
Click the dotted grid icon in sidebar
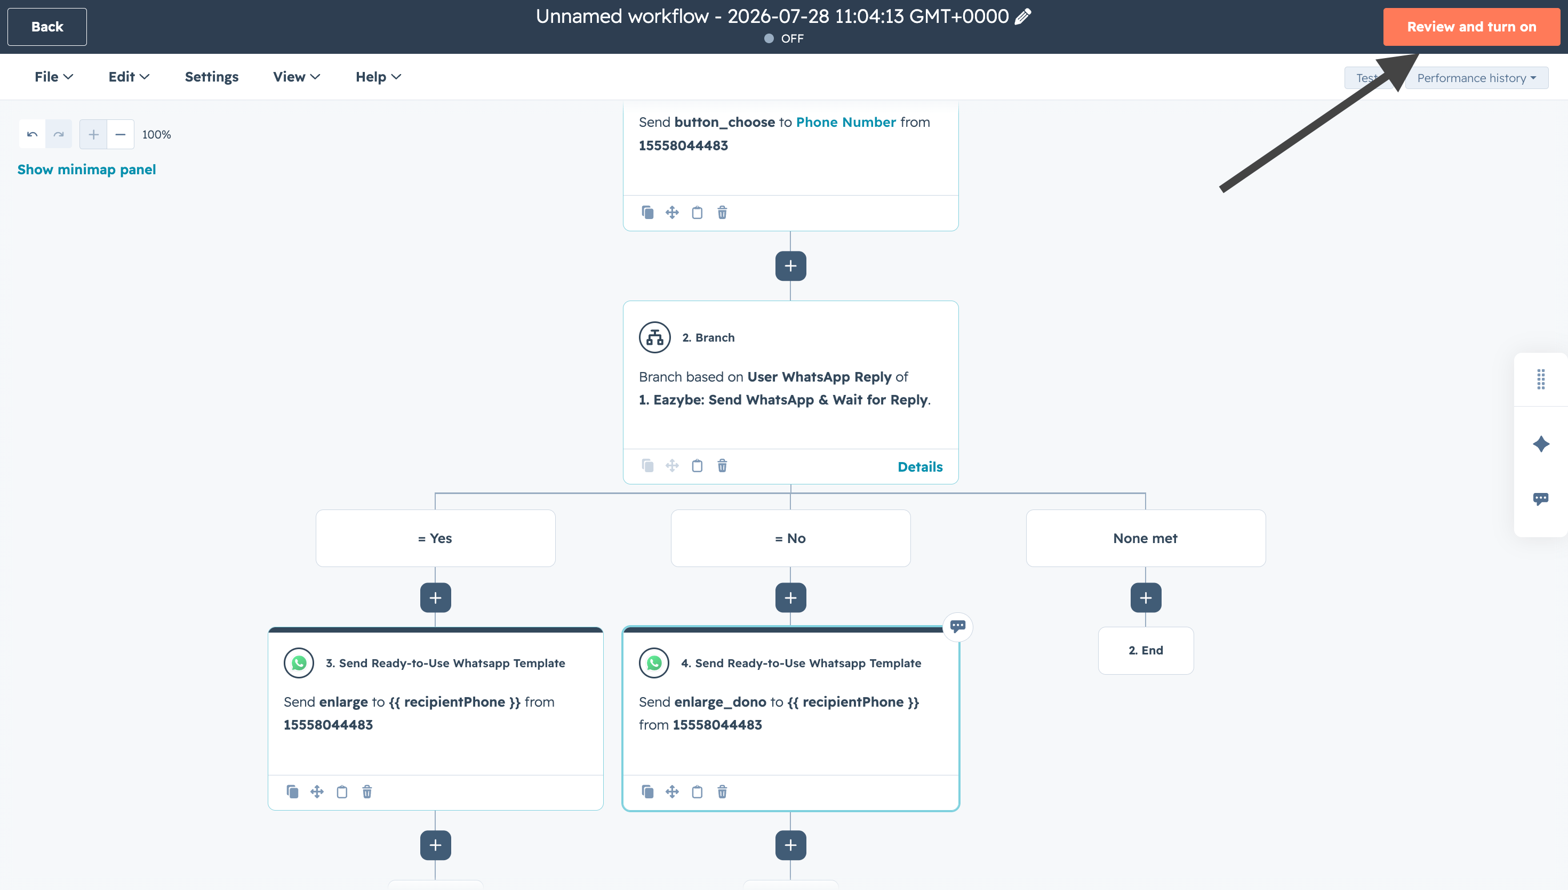click(x=1541, y=379)
